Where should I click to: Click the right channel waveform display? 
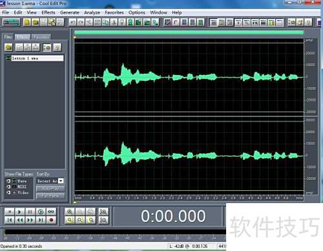coord(189,156)
